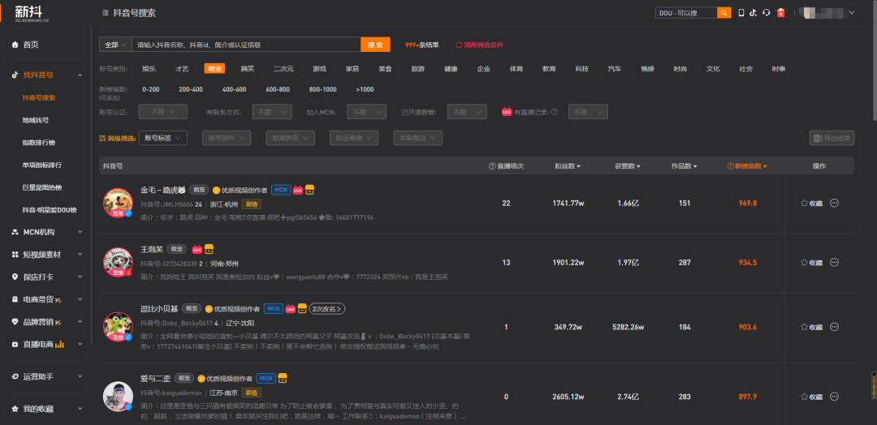877x425 pixels.
Task: Open 指数排行榜 in sidebar
Action: pos(39,143)
